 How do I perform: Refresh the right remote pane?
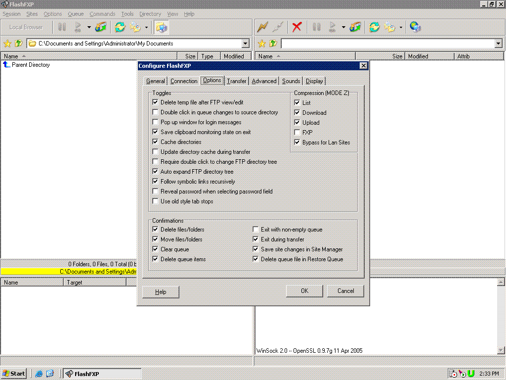click(x=374, y=27)
